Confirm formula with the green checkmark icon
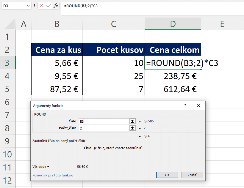 click(49, 6)
